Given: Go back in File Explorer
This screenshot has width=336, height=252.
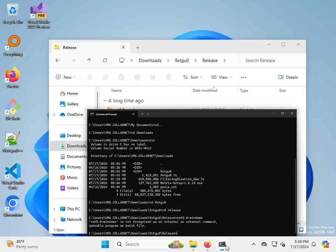Looking at the screenshot, I should (58, 60).
